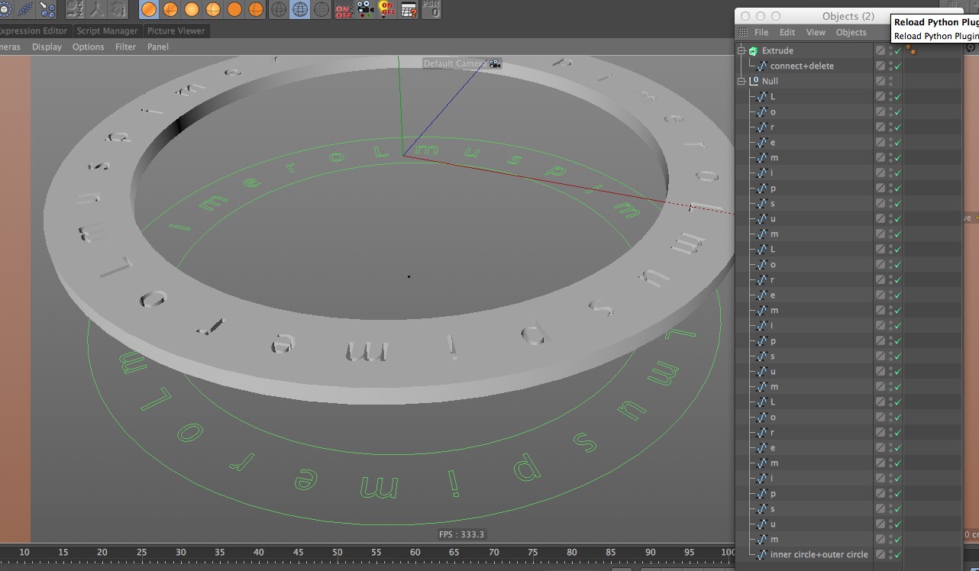Toggle the green enable checkmark for connect+delete
979x571 pixels.
click(898, 66)
